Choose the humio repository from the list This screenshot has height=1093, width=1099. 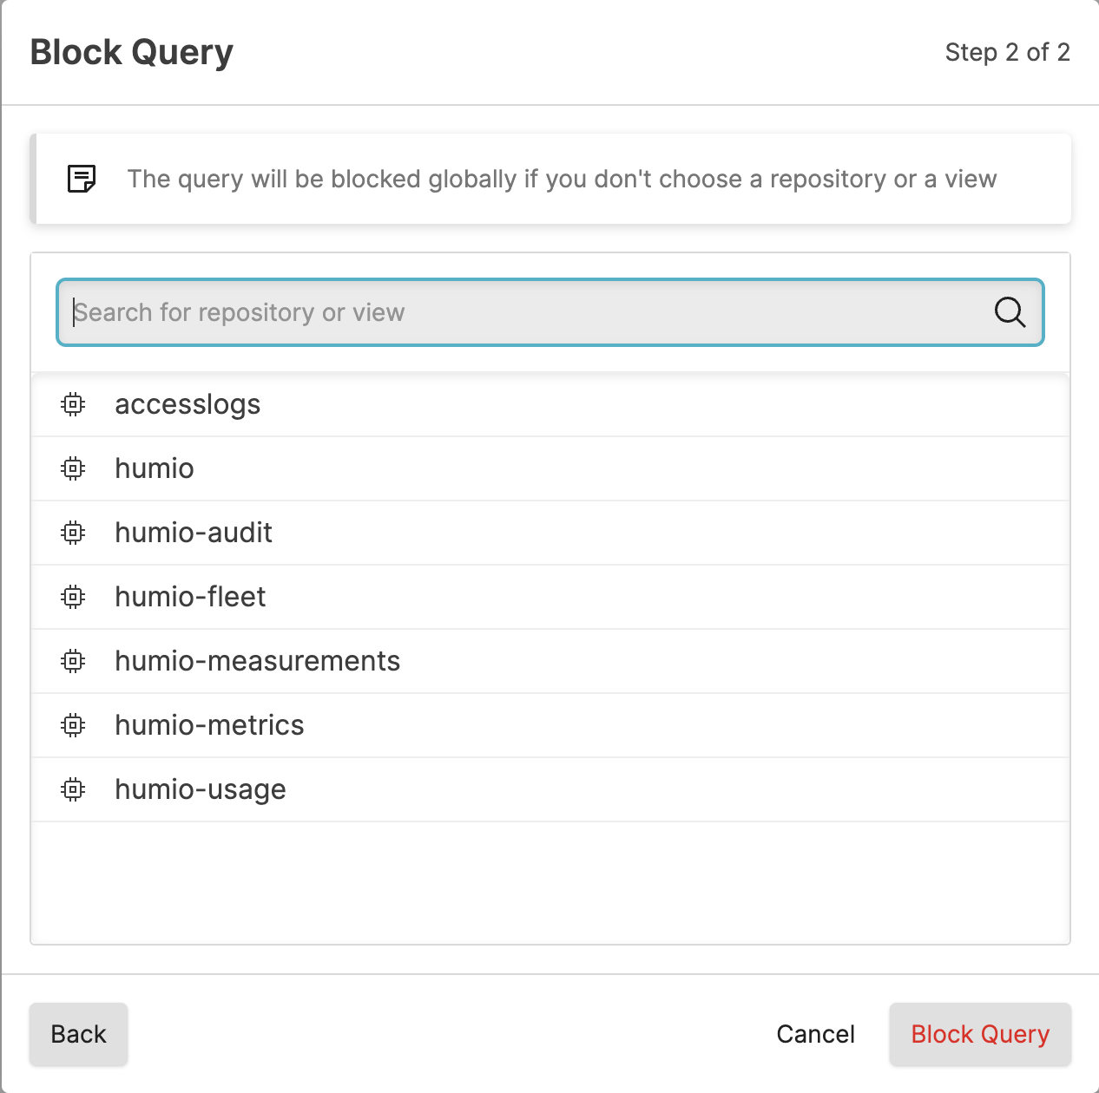154,468
